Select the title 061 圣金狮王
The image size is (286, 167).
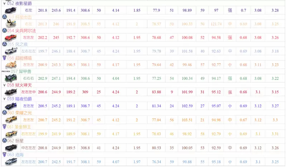point(19,127)
